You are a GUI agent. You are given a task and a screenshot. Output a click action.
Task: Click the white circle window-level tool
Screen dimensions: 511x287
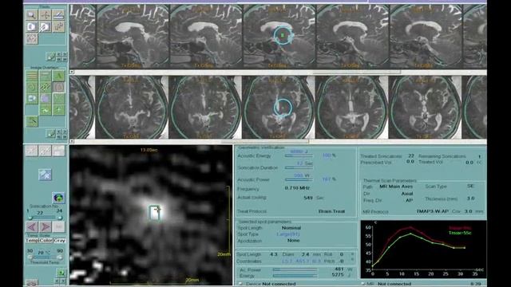pos(32,26)
